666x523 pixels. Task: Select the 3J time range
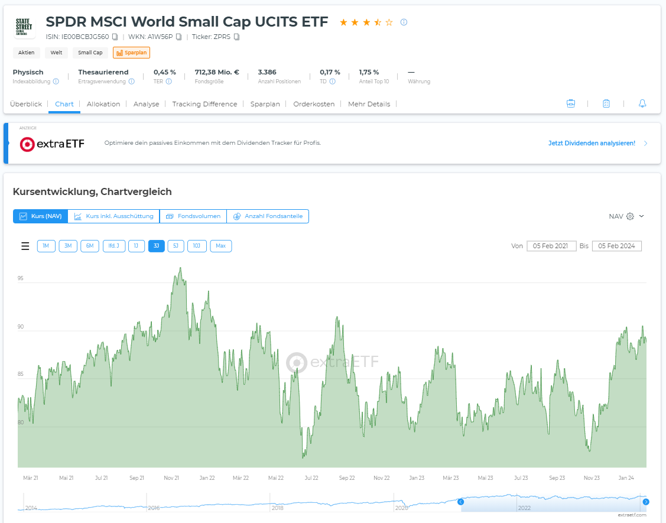pyautogui.click(x=156, y=246)
